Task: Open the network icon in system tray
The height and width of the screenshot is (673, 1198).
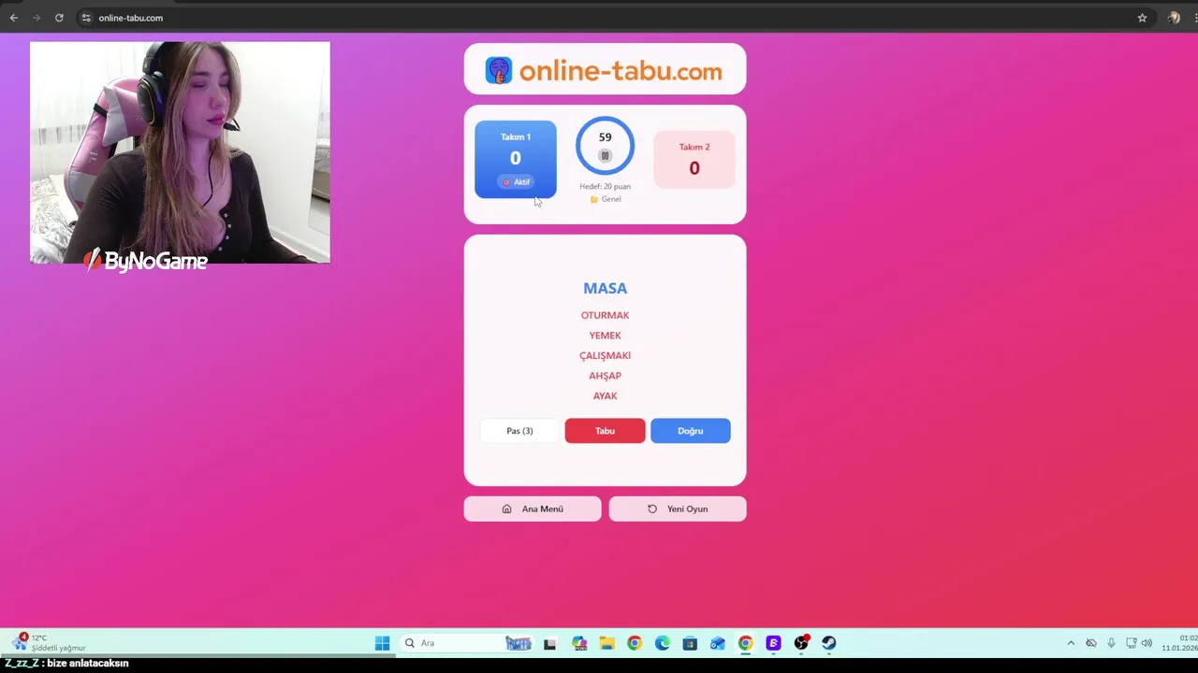Action: click(x=1131, y=643)
